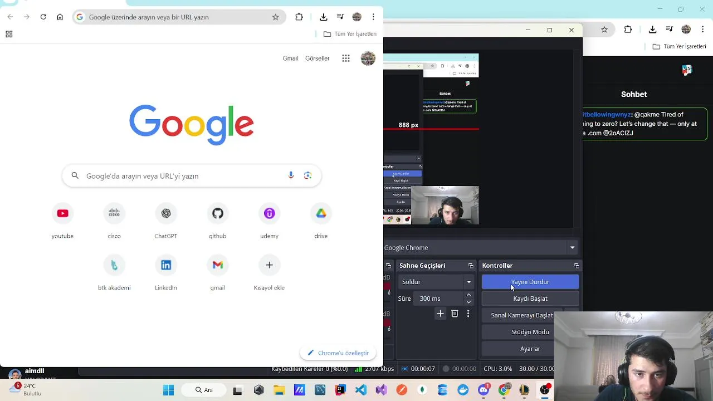Open Tüm Yer İşaretleri in left Chrome window
This screenshot has height=401, width=713.
point(350,34)
